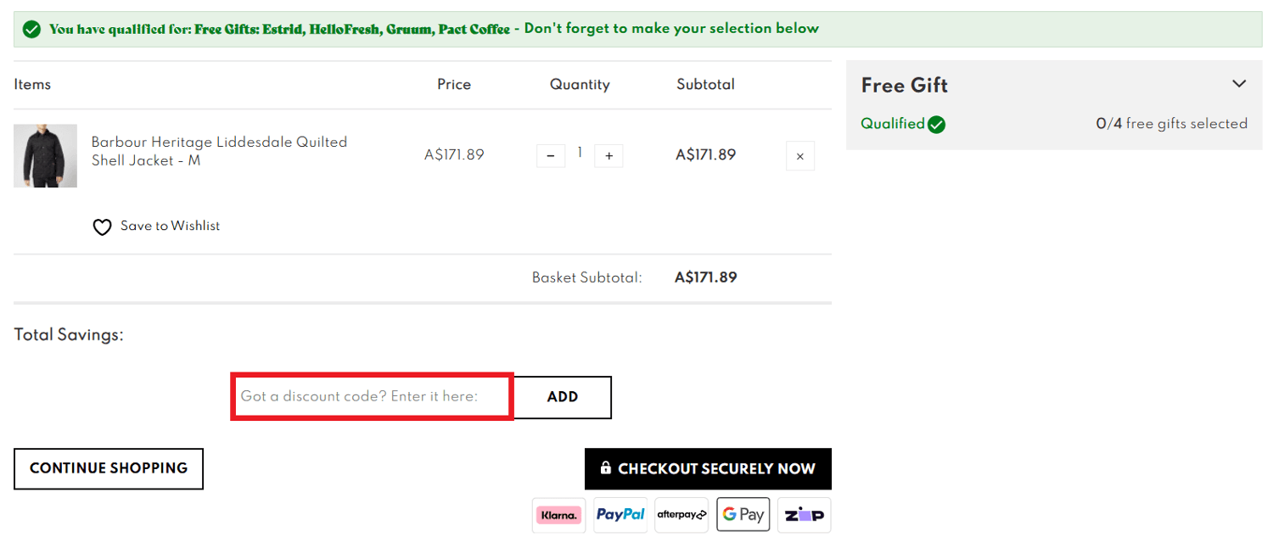Screen dimensions: 1273x554
Task: Click the Total Savings label
Action: point(69,335)
